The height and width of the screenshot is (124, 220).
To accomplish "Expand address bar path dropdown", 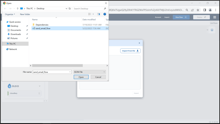I will point(66,9).
